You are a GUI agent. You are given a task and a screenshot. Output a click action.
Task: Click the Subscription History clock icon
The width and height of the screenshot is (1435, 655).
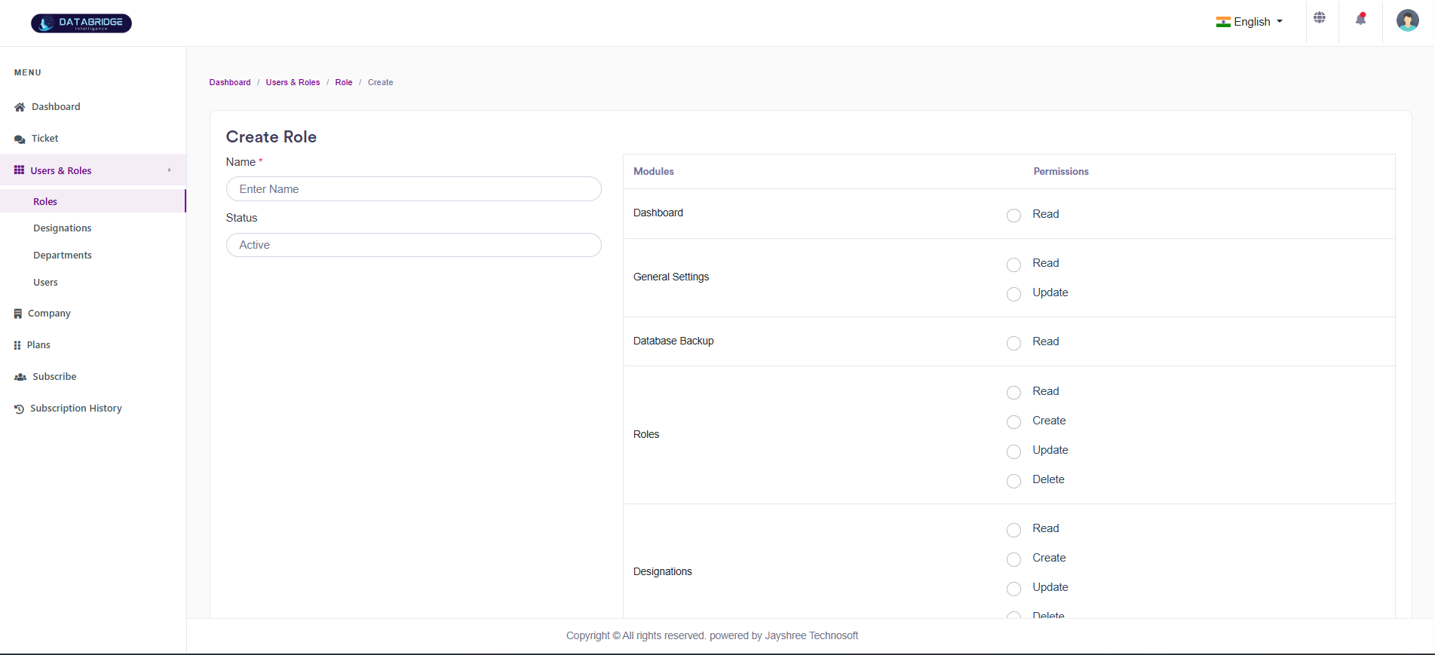point(19,409)
